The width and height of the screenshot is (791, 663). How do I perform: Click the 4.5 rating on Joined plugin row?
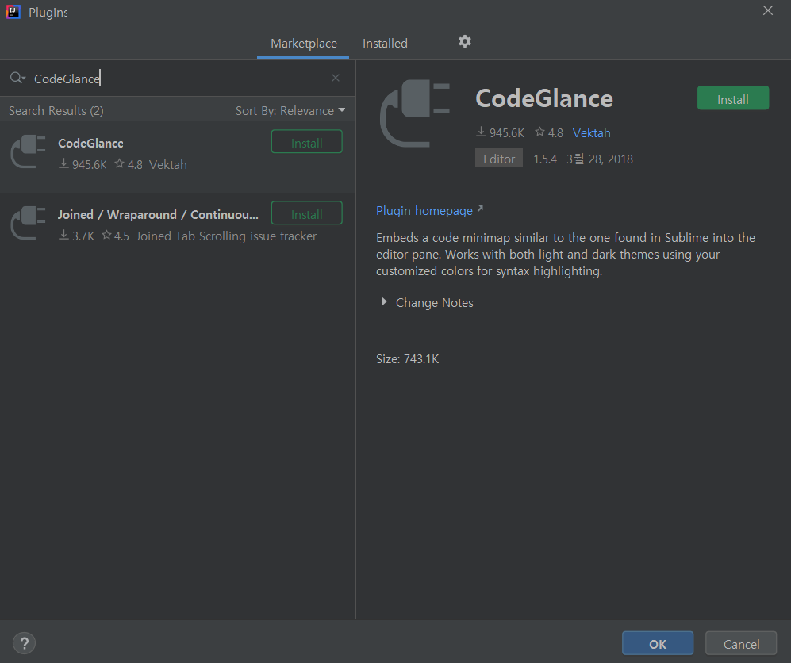pyautogui.click(x=121, y=236)
